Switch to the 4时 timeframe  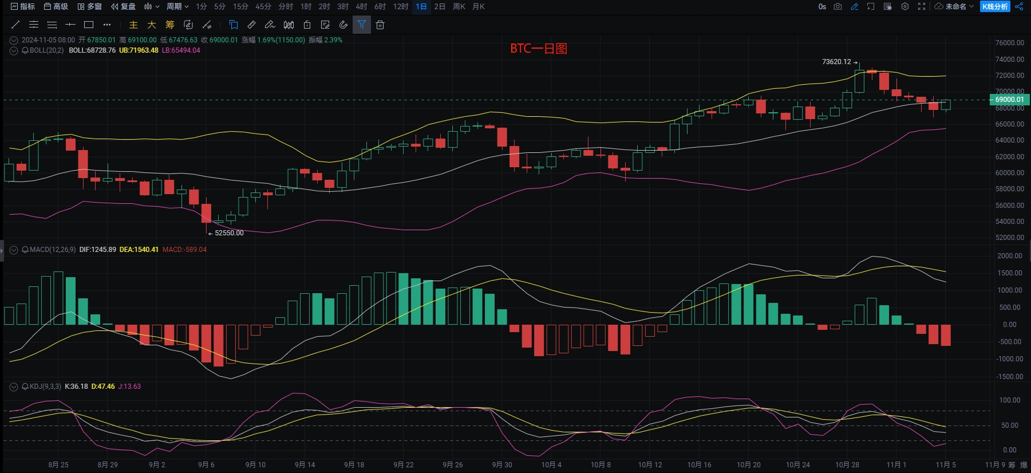(361, 6)
